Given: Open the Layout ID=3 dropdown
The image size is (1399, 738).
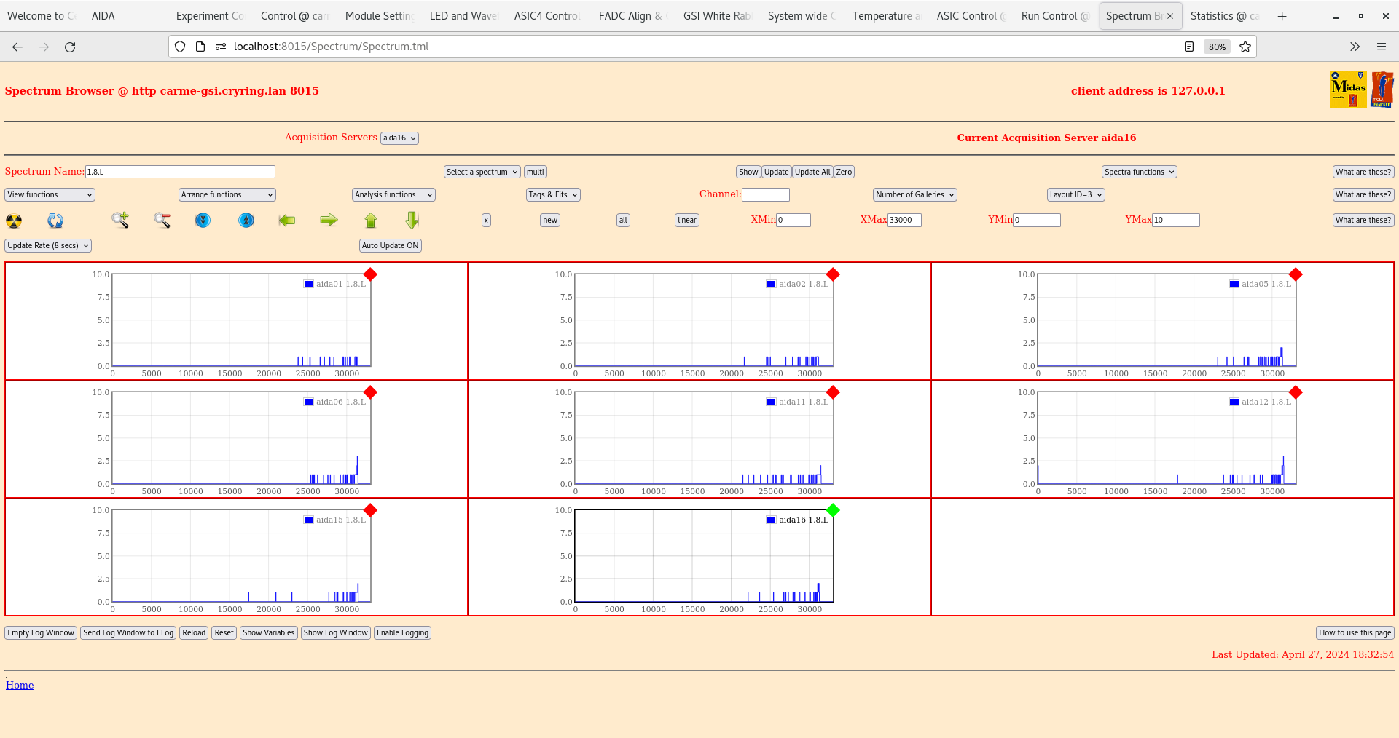Looking at the screenshot, I should point(1075,194).
